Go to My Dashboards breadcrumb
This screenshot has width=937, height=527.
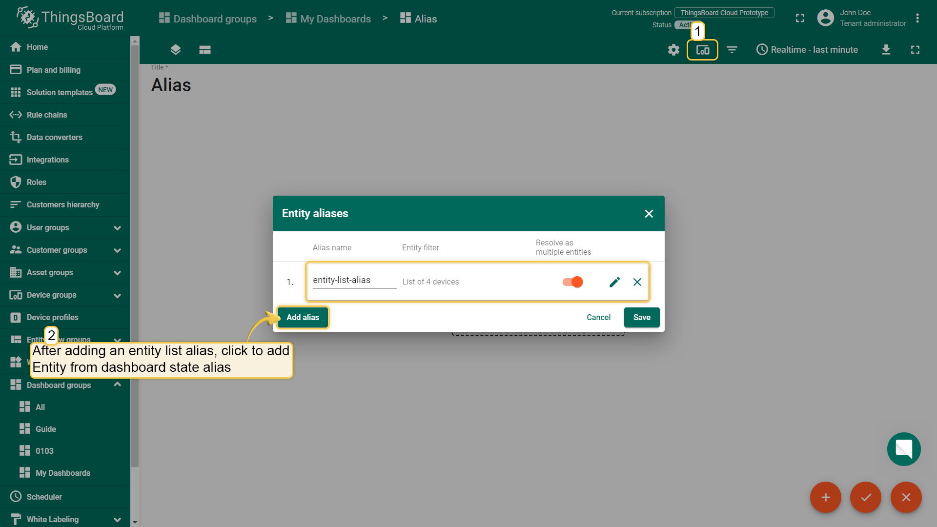point(328,19)
